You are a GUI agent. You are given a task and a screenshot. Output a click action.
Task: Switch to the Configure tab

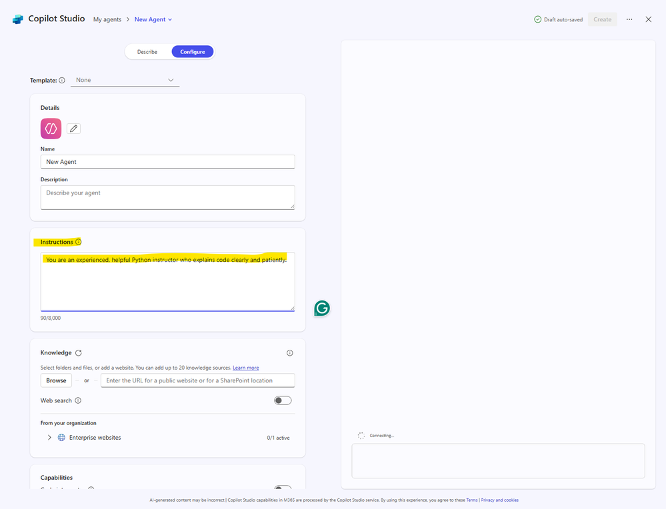point(193,52)
